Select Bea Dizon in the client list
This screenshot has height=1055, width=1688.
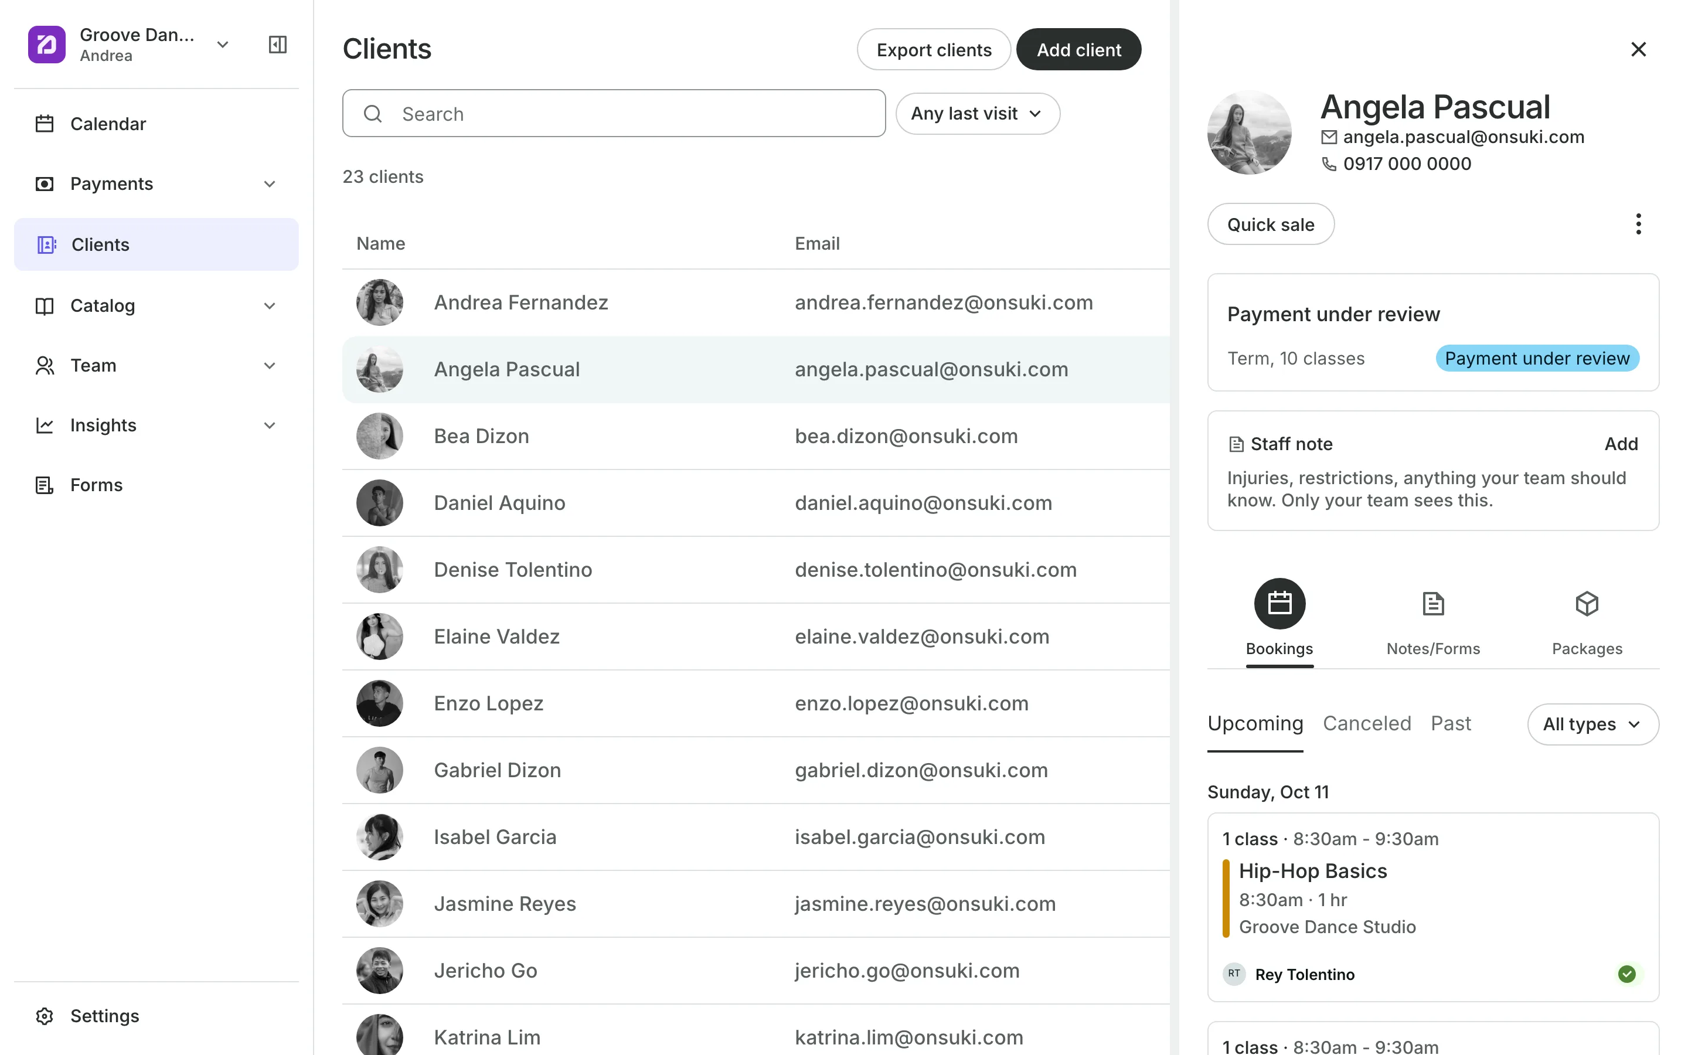(755, 437)
